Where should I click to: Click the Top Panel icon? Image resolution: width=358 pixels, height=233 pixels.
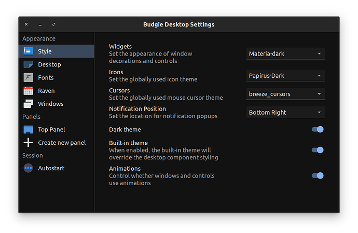pyautogui.click(x=28, y=130)
